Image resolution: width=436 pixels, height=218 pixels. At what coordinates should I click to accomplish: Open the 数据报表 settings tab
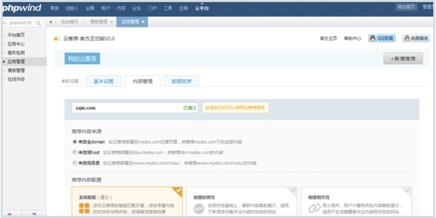(x=181, y=81)
